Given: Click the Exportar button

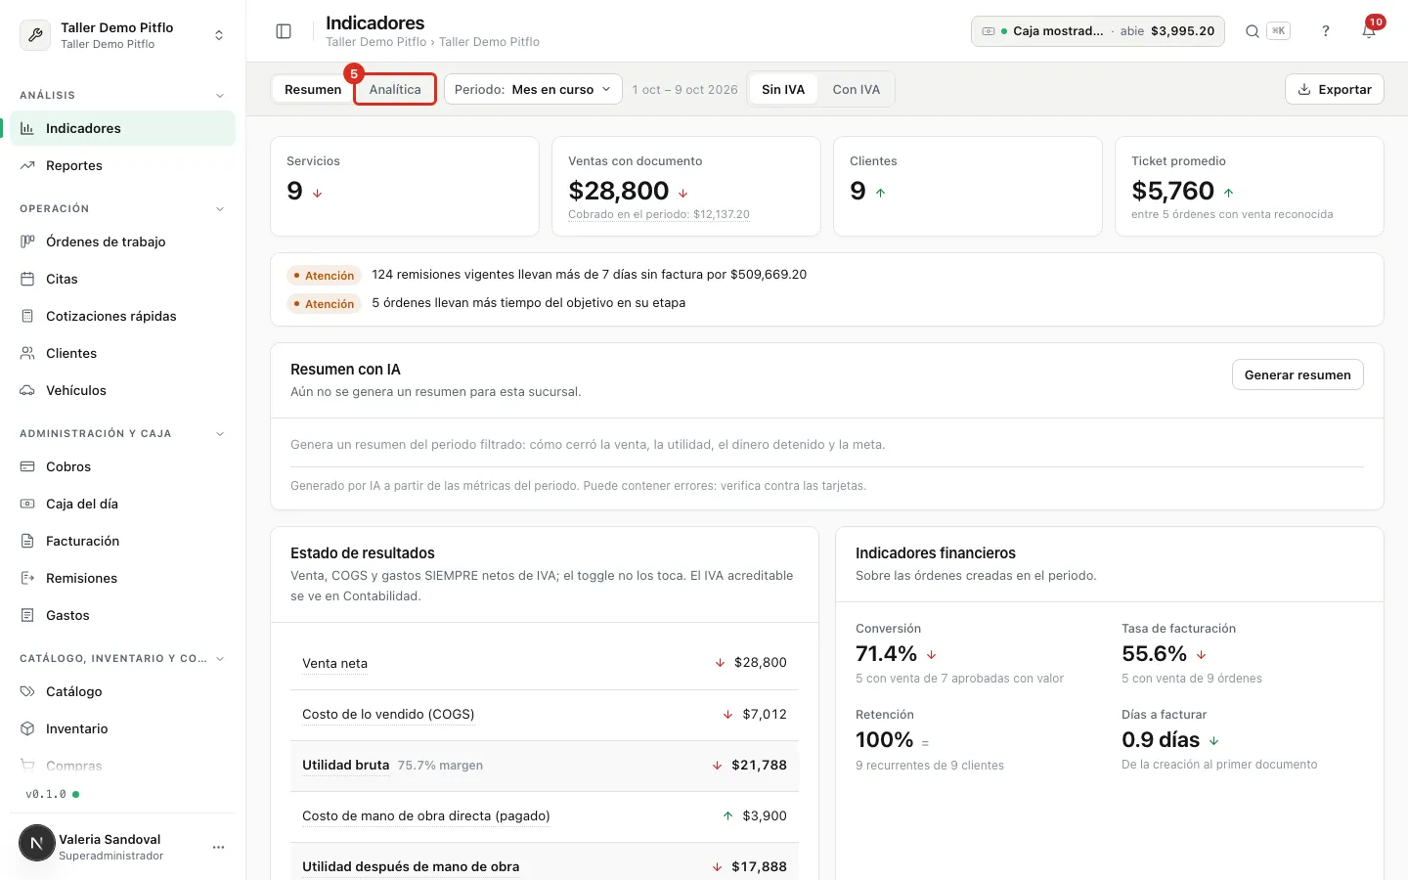Looking at the screenshot, I should click(1335, 89).
